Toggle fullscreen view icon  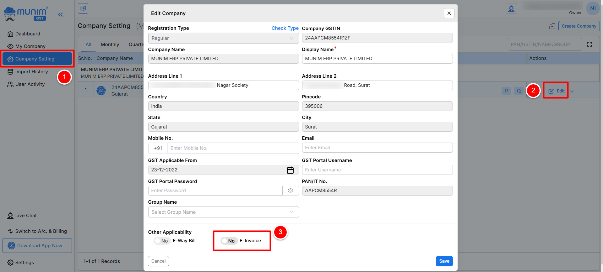pyautogui.click(x=589, y=44)
